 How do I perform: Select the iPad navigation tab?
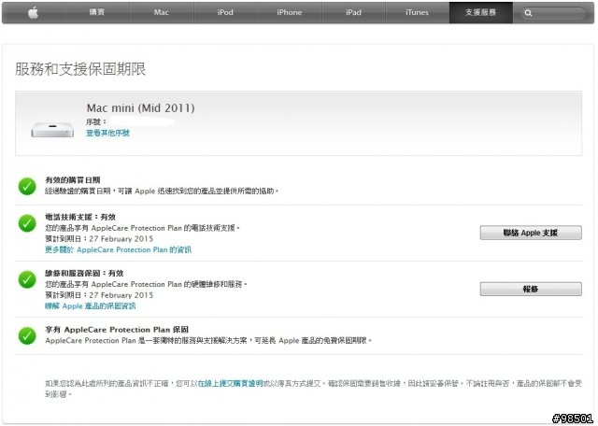pos(353,12)
